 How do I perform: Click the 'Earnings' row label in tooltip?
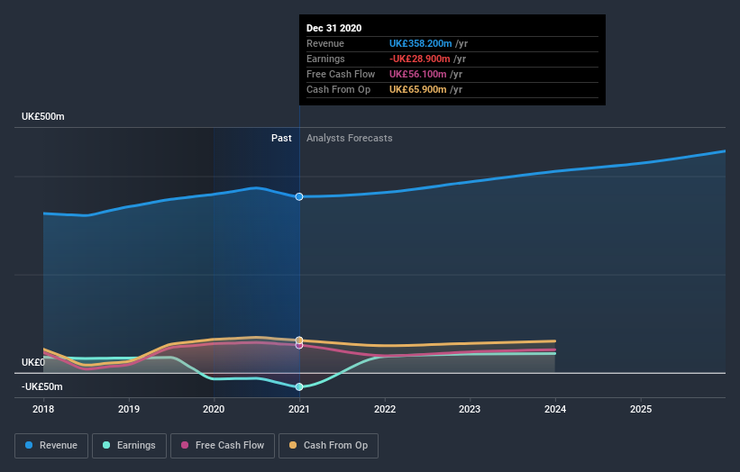pos(325,59)
